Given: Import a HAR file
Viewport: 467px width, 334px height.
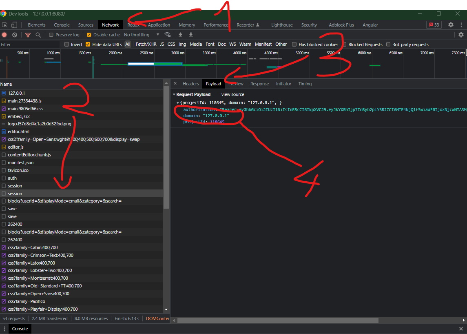Looking at the screenshot, I should pyautogui.click(x=180, y=34).
